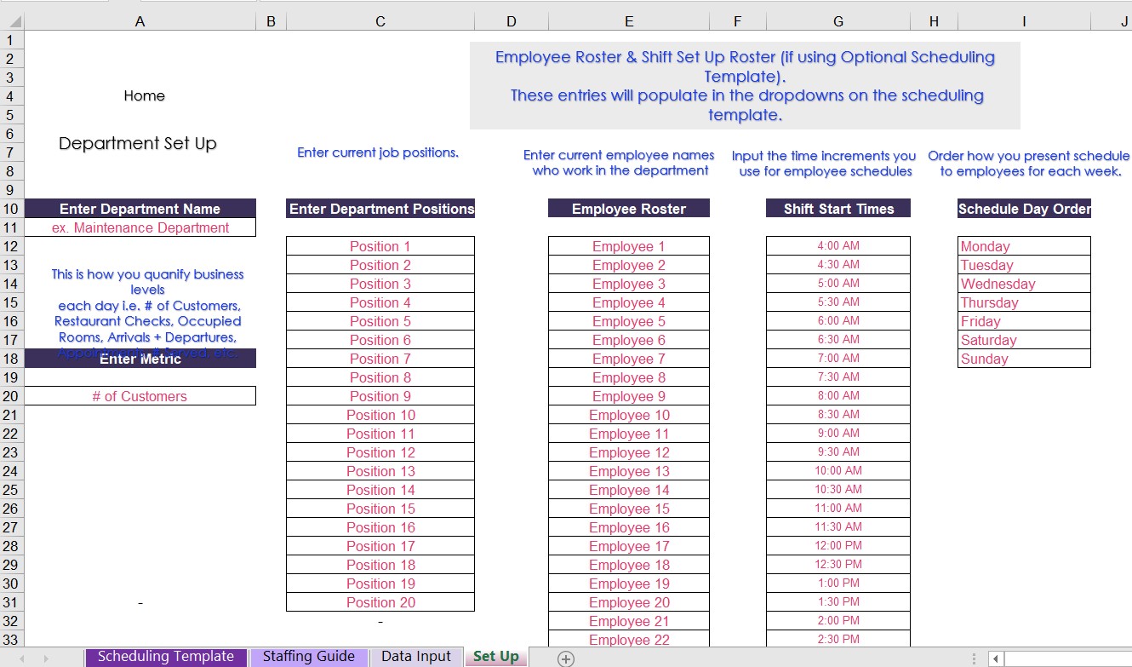Viewport: 1132px width, 667px height.
Task: Click the 'Employee Roster' header cell
Action: pos(629,209)
